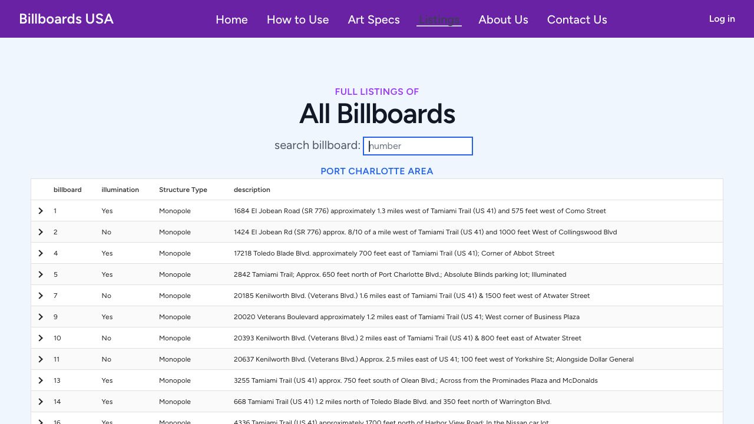Viewport: 754px width, 424px height.
Task: Click the illumination column header
Action: coord(120,190)
